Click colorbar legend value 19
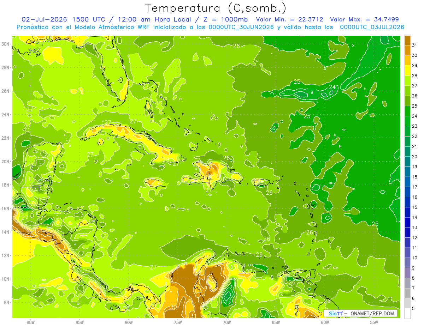 tap(415, 167)
